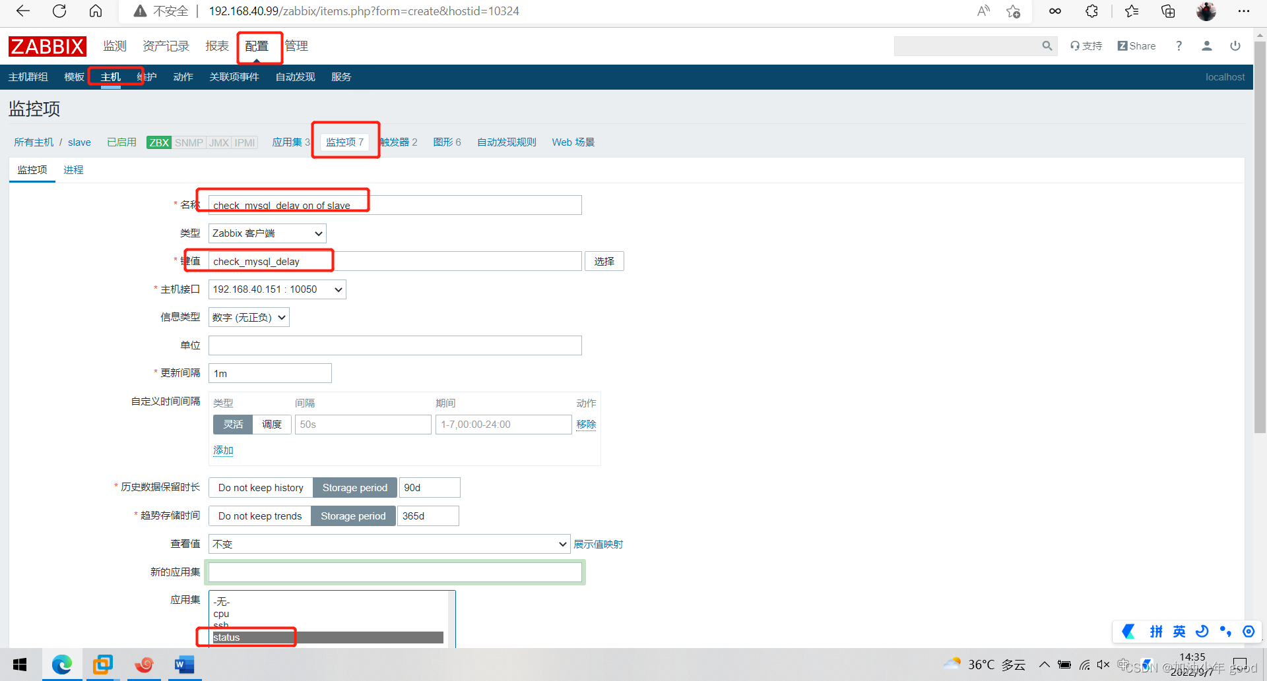
Task: Go to browser home page icon
Action: pos(96,11)
